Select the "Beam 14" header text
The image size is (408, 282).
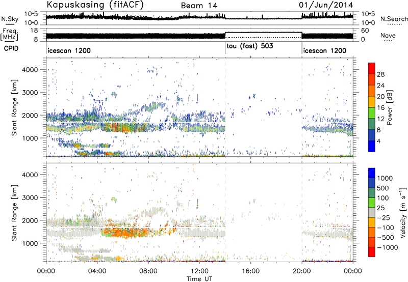point(199,6)
